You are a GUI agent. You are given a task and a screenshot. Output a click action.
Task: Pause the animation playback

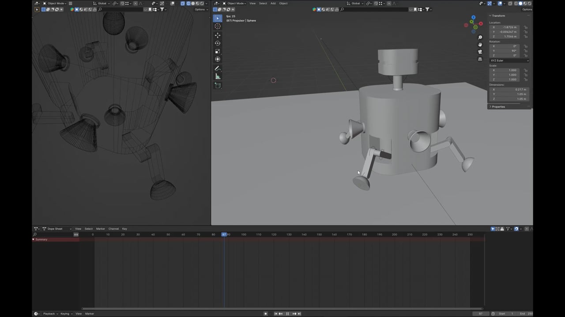click(287, 313)
